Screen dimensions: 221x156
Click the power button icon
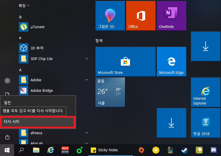[x=7, y=137]
